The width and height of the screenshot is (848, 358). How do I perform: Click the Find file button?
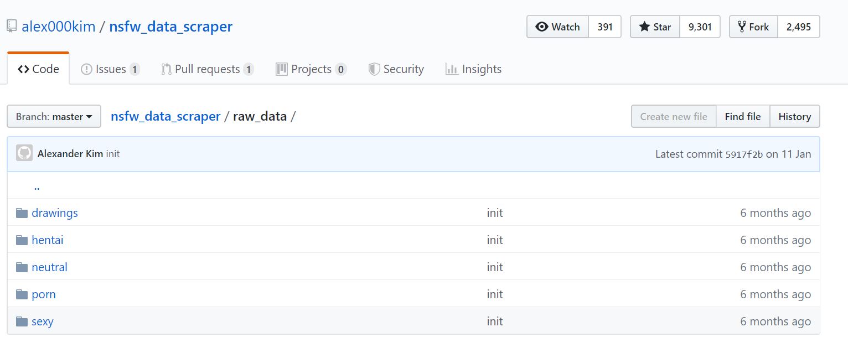click(743, 117)
